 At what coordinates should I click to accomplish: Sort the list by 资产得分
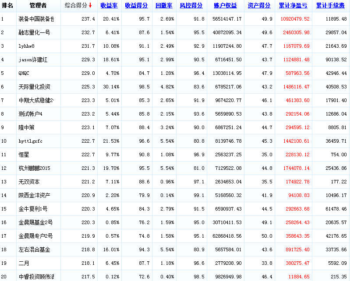pos(259,6)
